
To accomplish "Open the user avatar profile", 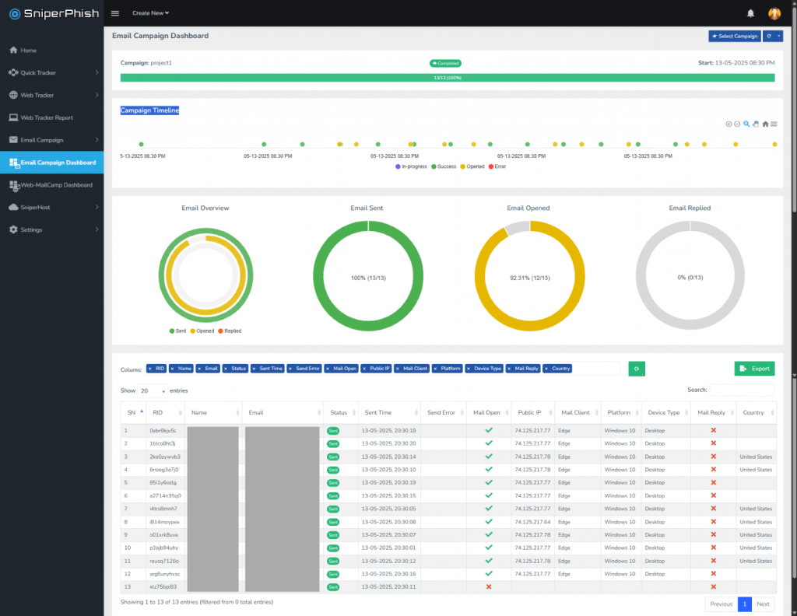I will 774,14.
